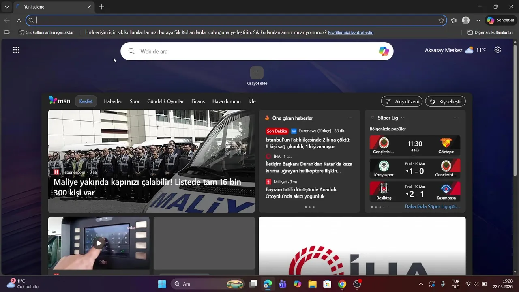Open the apps grid launcher

pyautogui.click(x=16, y=50)
